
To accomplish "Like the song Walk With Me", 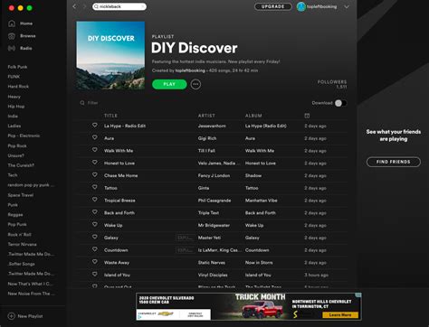I will click(x=95, y=150).
